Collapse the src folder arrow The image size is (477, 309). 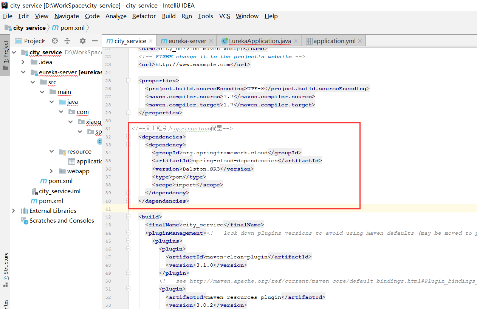click(33, 82)
